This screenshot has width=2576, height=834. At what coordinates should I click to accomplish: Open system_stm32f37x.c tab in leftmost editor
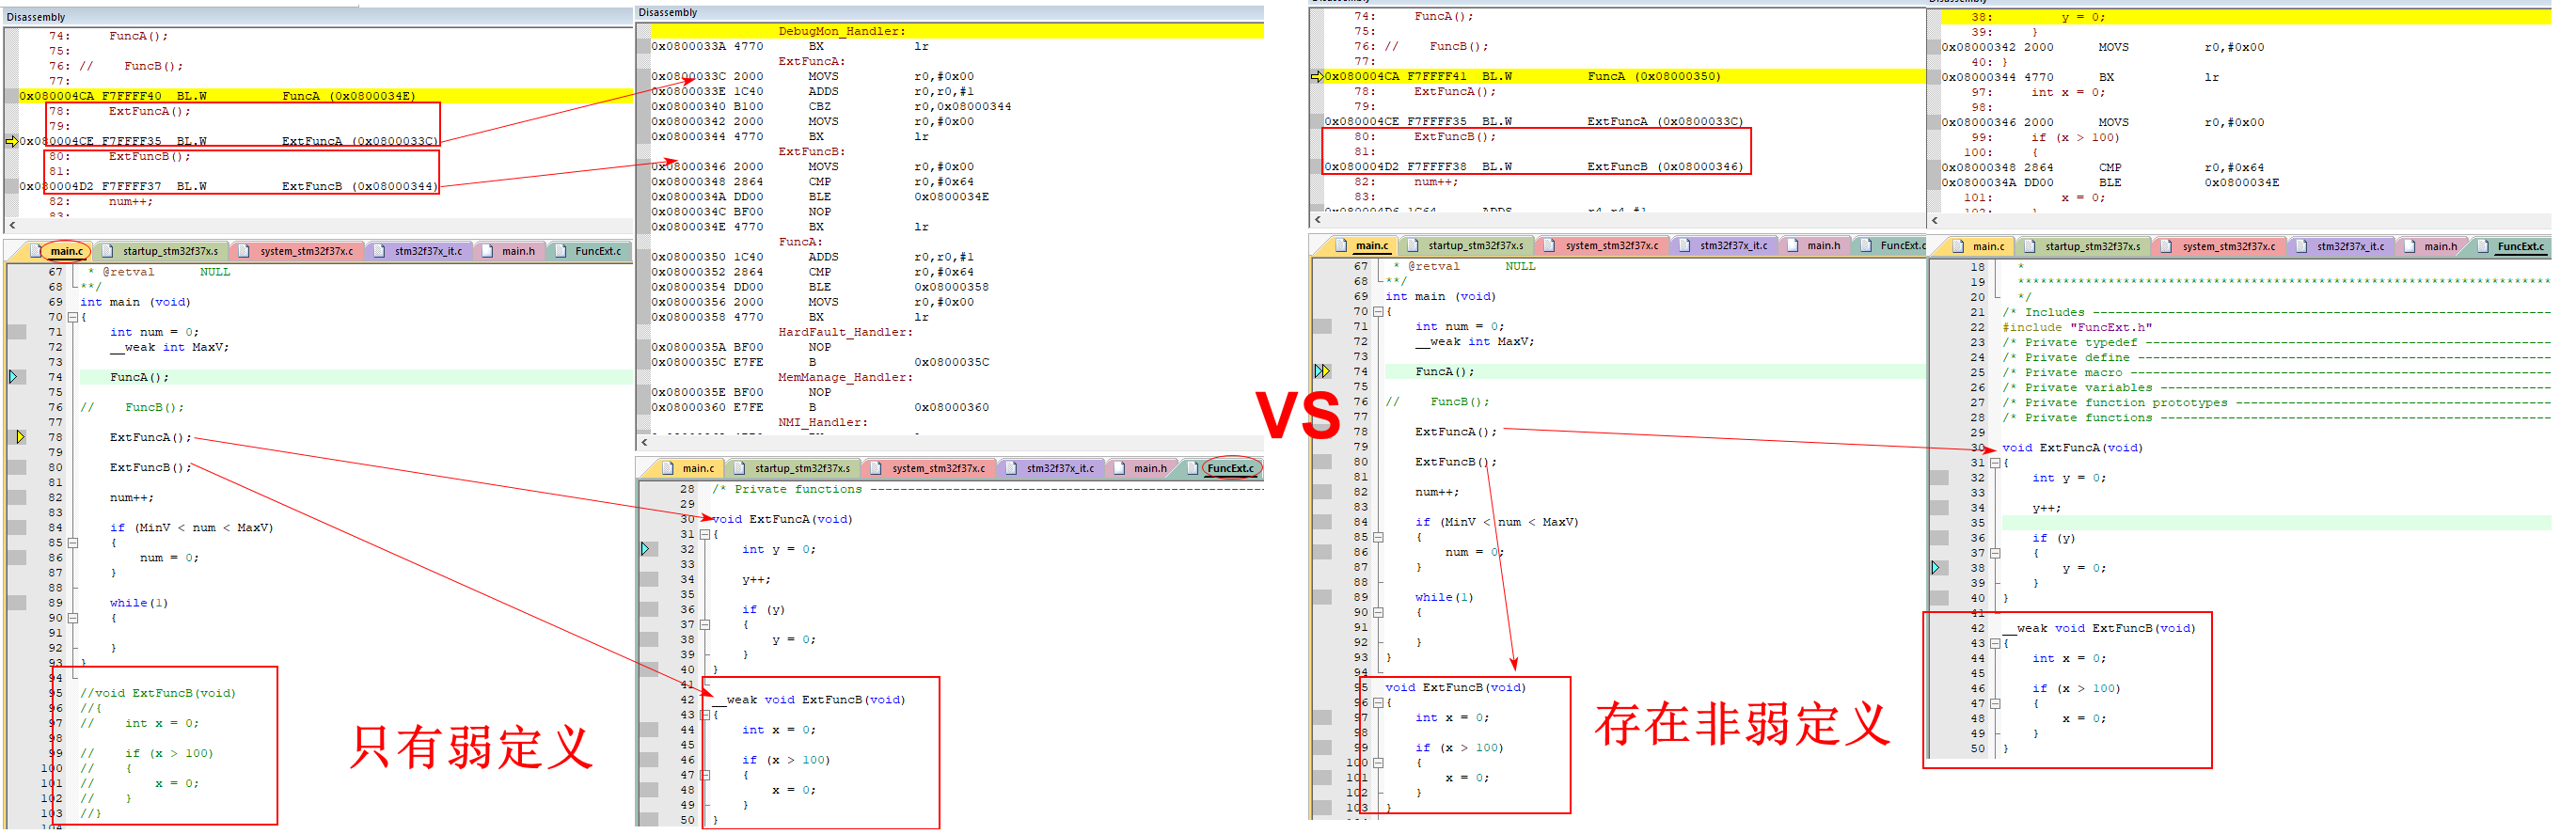[296, 251]
